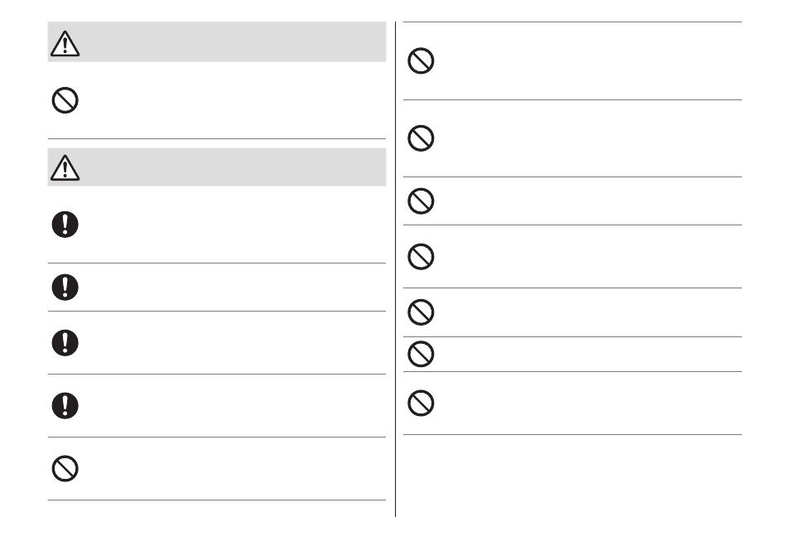
Task: Click the vertical divider line between the columns
Action: click(396, 269)
